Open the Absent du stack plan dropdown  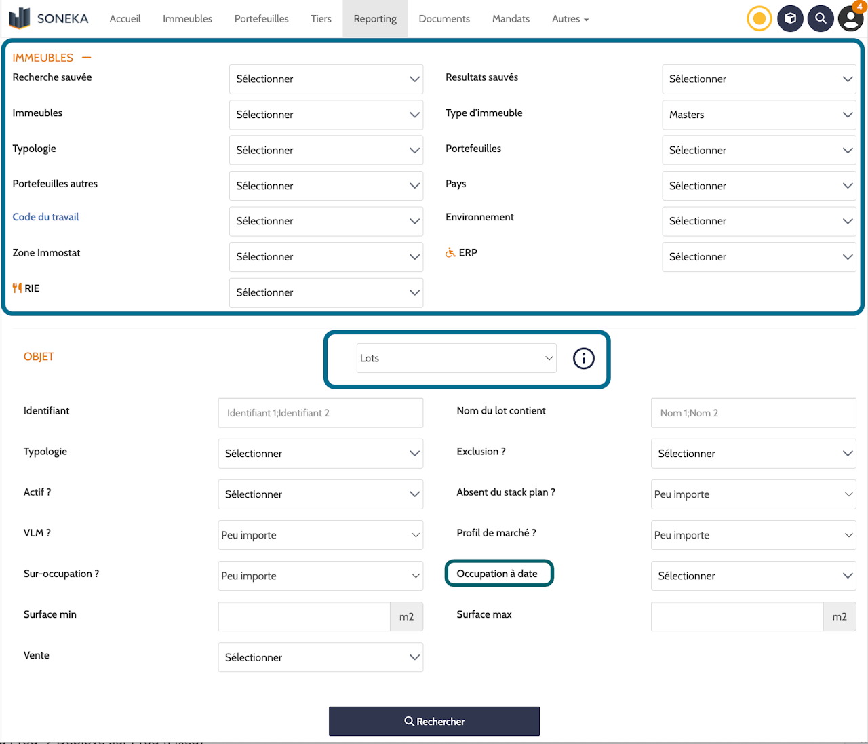tap(753, 494)
